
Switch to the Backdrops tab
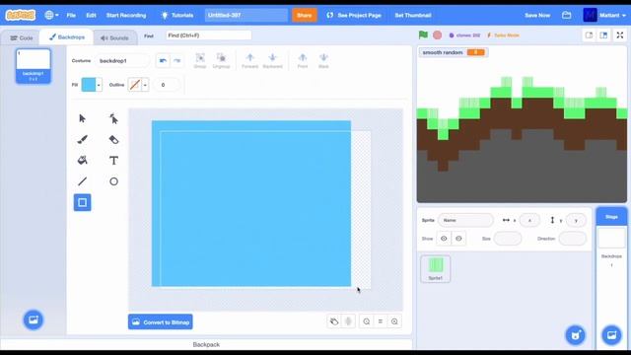point(67,37)
